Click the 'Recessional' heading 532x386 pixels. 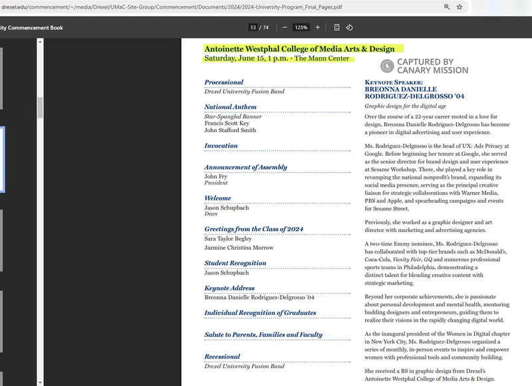click(222, 357)
